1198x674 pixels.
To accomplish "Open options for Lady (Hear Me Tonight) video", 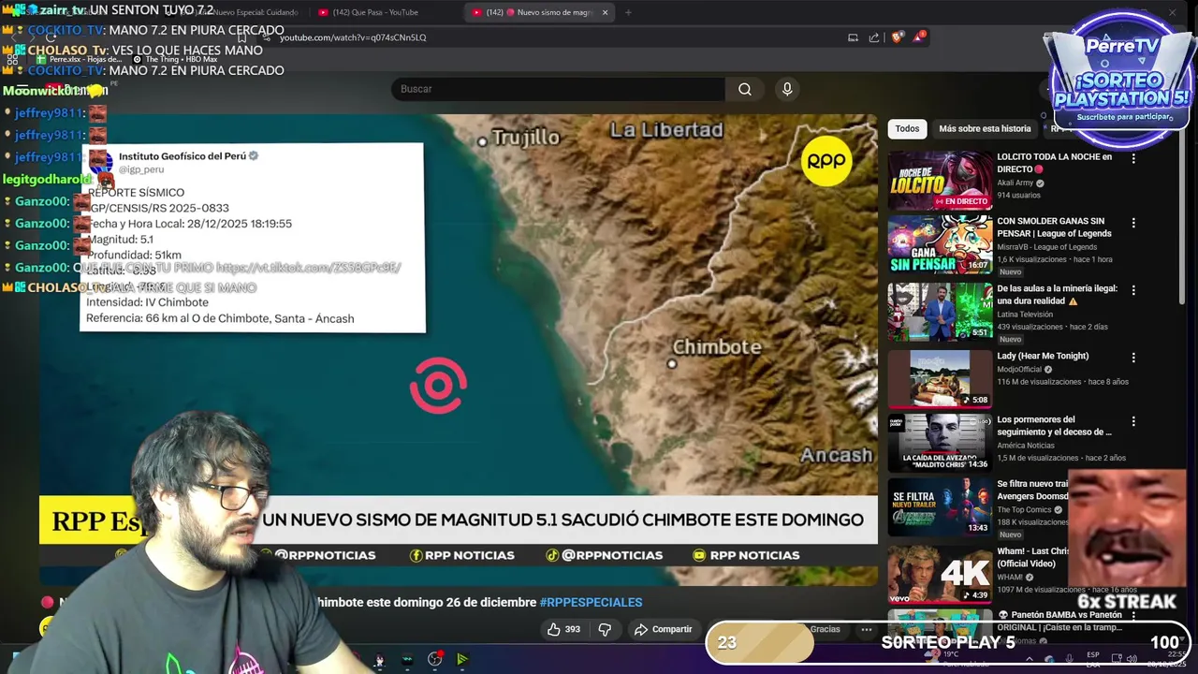I will click(x=1133, y=358).
